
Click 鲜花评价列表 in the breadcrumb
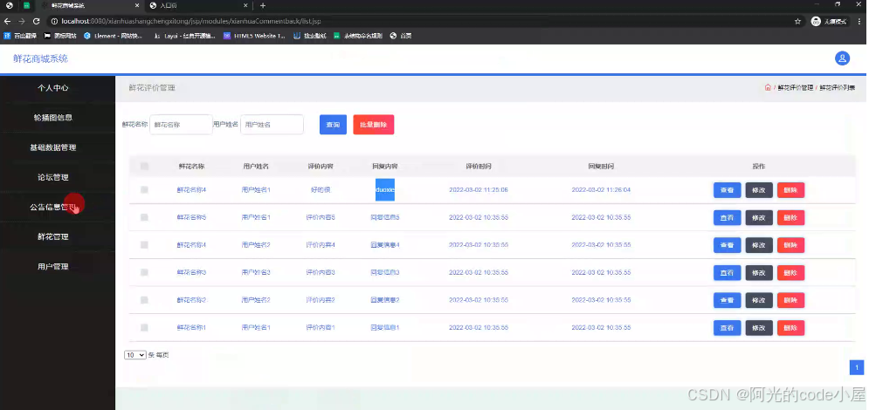[x=837, y=87]
